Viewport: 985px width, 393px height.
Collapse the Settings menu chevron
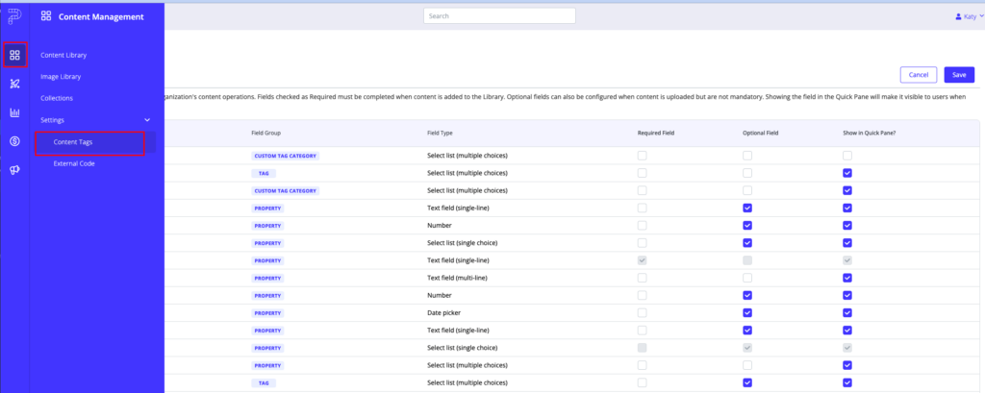pyautogui.click(x=147, y=120)
